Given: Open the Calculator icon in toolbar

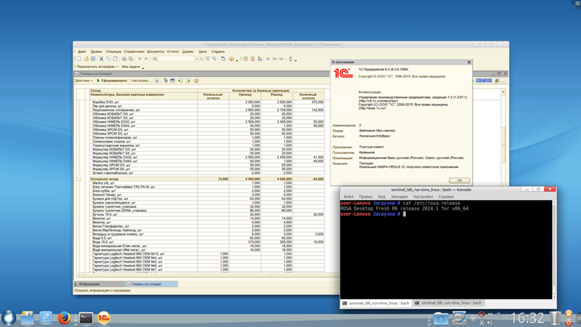Looking at the screenshot, I should click(x=245, y=59).
